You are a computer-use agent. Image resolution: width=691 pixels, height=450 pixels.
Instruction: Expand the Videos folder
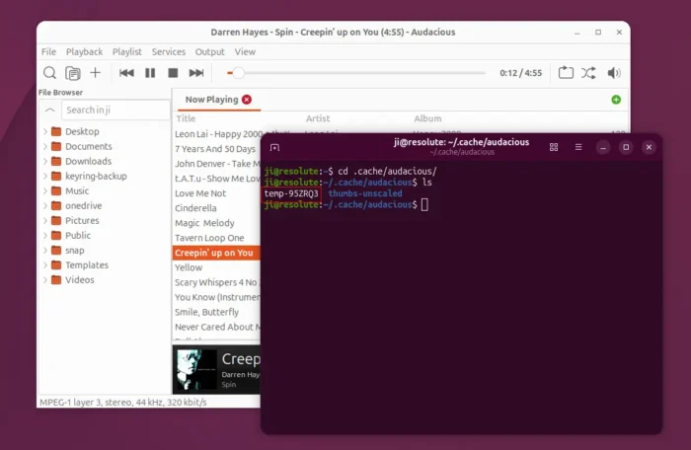point(45,280)
